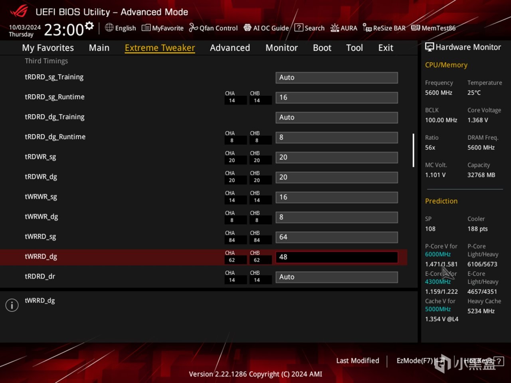Go to the Advanced tab
Screen dimensions: 511x383
click(x=230, y=48)
